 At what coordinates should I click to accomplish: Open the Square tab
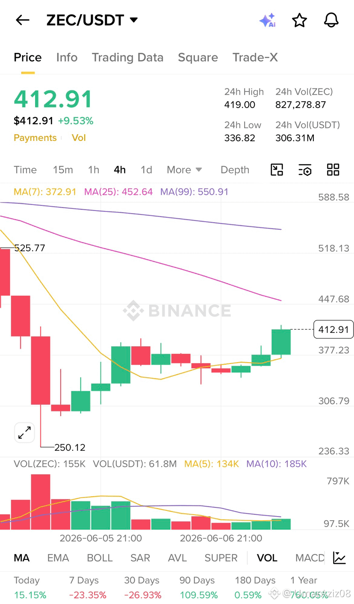(198, 58)
